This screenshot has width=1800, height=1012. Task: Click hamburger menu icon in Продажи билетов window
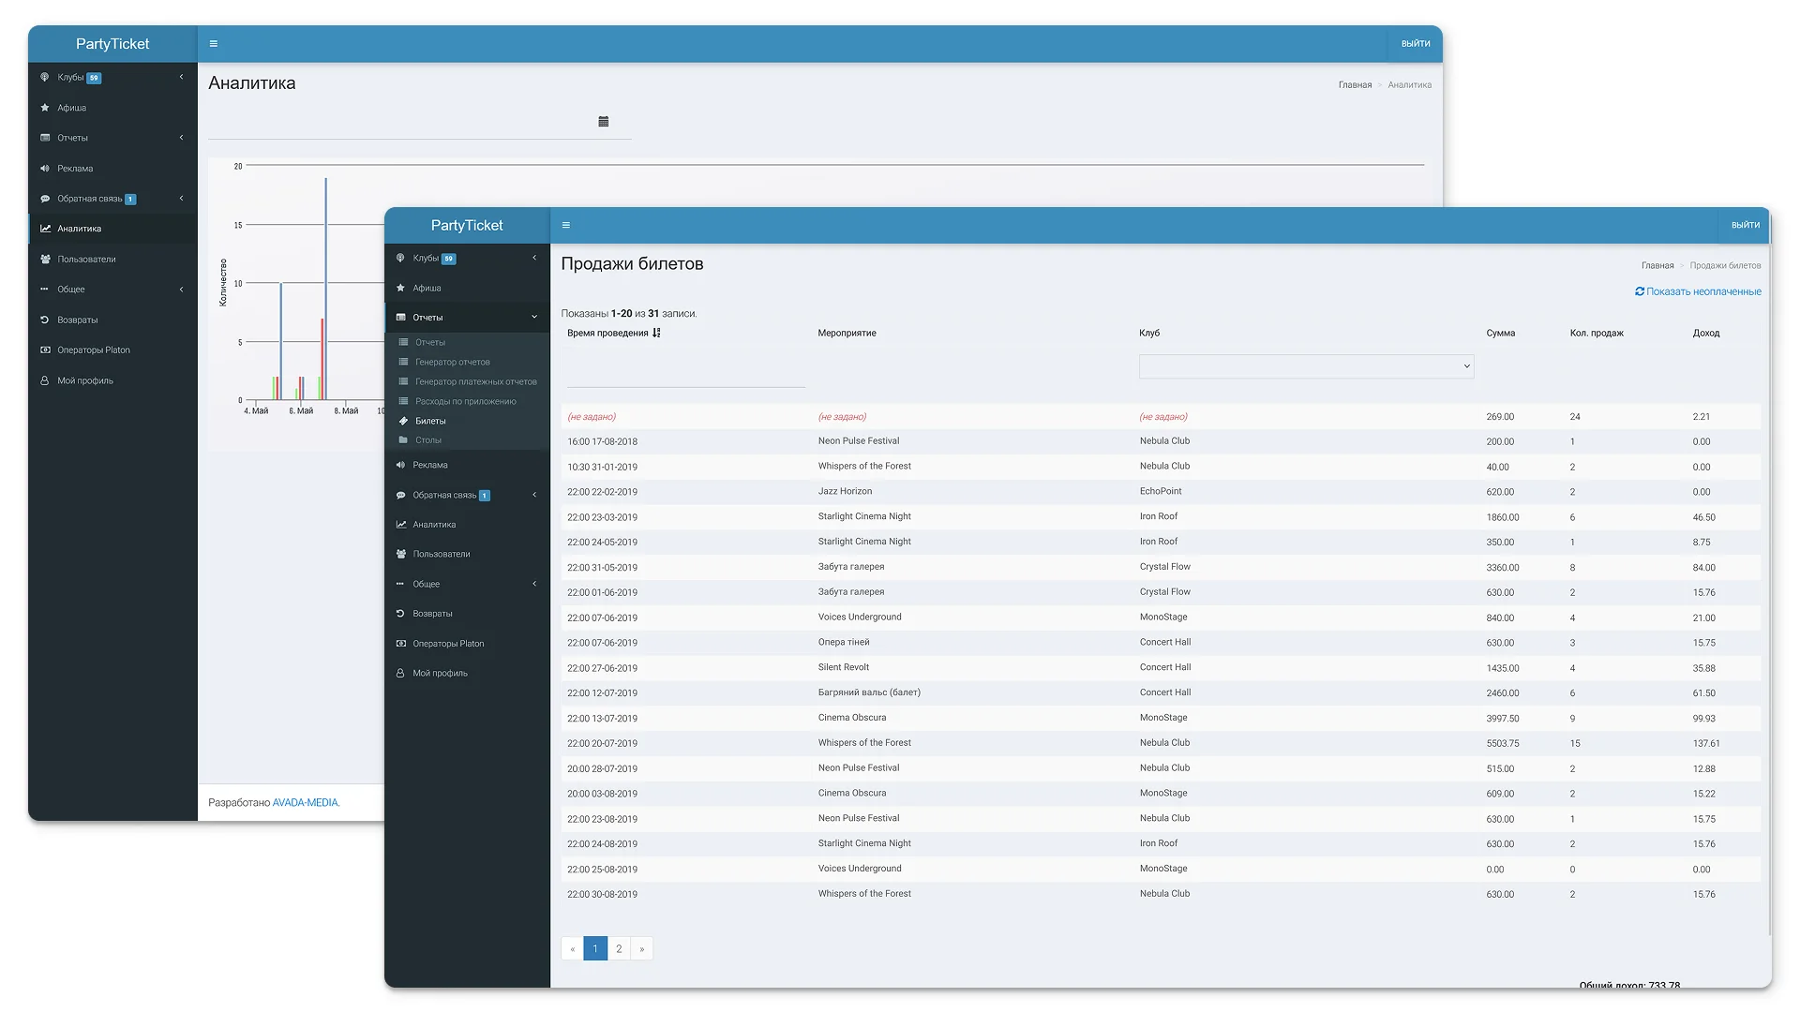click(566, 225)
